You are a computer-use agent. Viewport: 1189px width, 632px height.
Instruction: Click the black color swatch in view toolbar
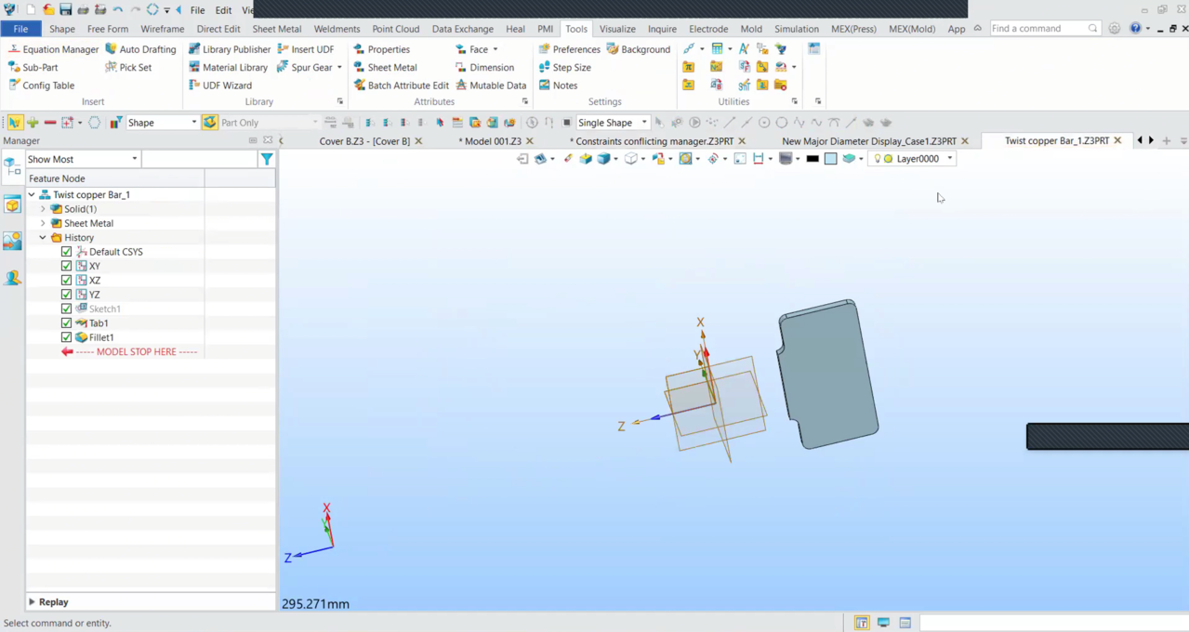coord(812,159)
